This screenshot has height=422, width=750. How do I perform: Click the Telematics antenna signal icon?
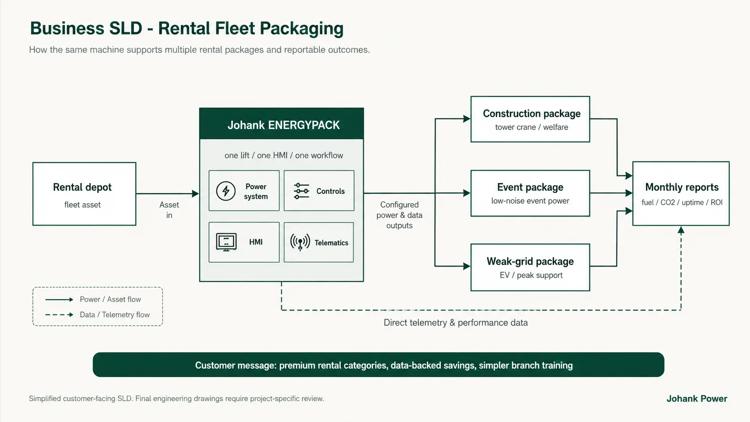pyautogui.click(x=300, y=242)
